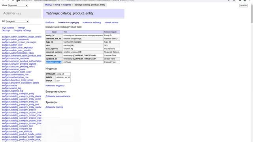Viewport: 253px width, 142px height.
Task: Open catalog_category_entity_int table in sidebar
Action: point(25,102)
